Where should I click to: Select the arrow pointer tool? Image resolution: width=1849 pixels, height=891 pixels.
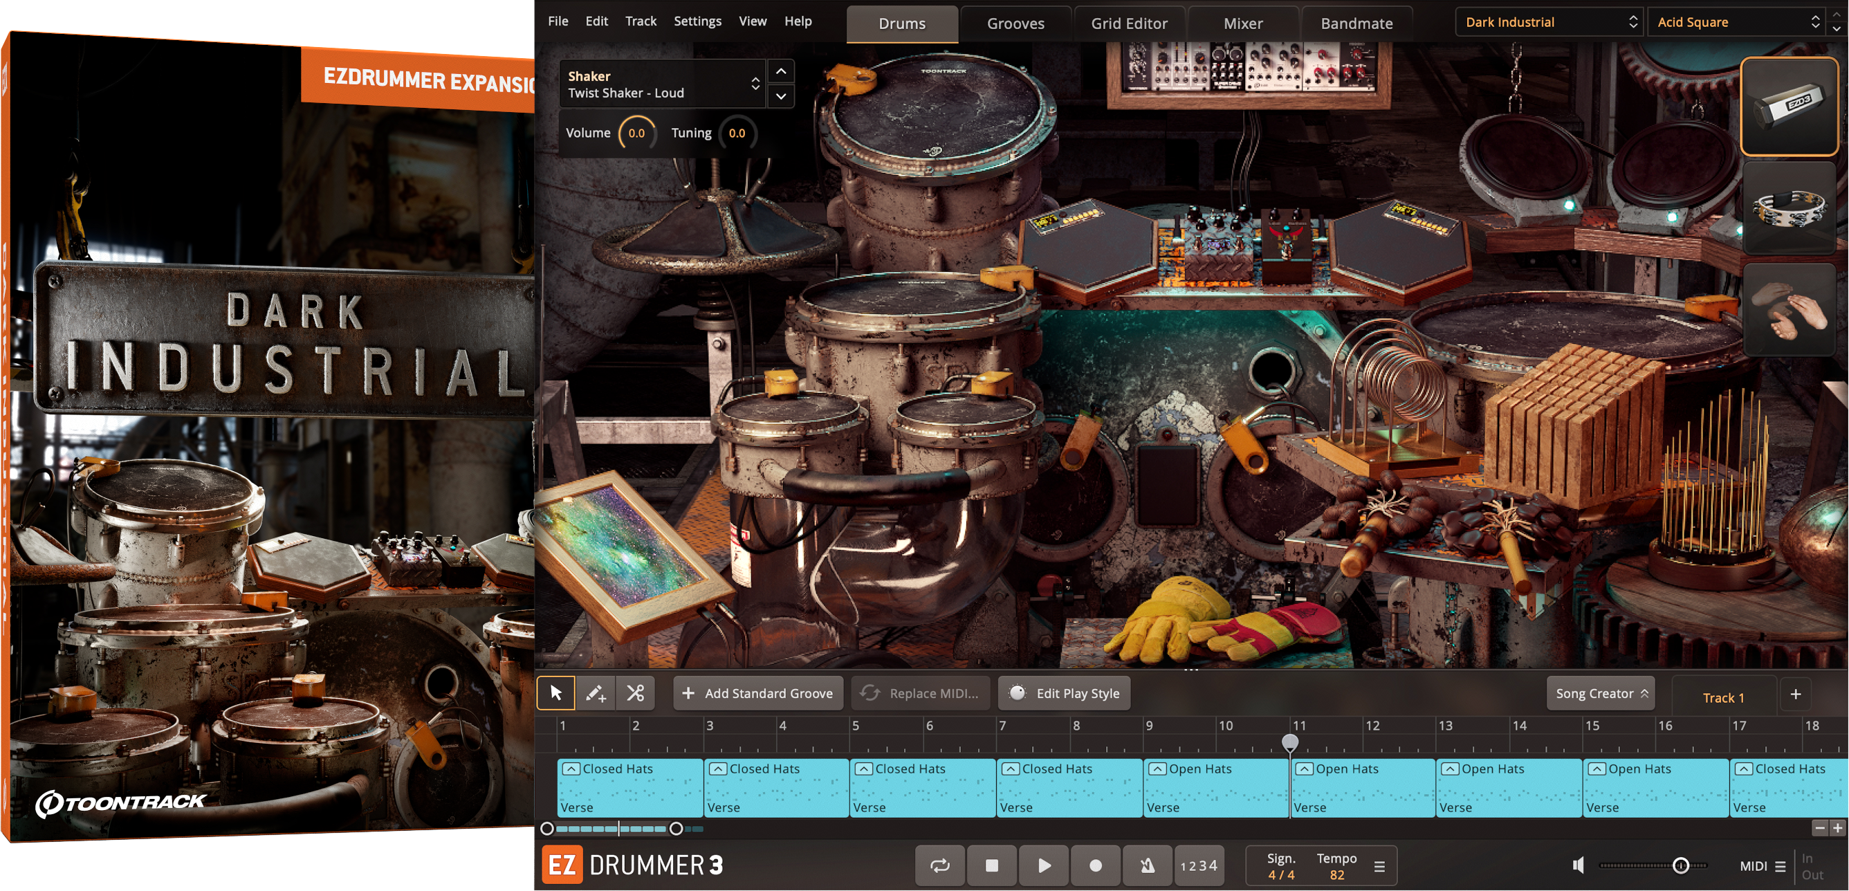coord(555,694)
